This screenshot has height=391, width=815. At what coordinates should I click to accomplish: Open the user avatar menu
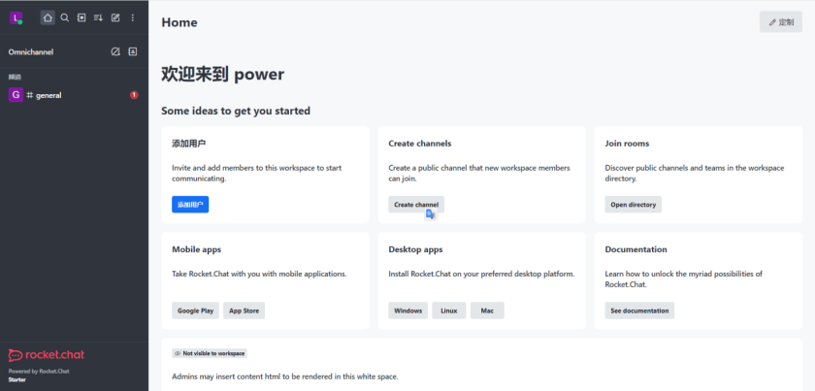(x=16, y=17)
